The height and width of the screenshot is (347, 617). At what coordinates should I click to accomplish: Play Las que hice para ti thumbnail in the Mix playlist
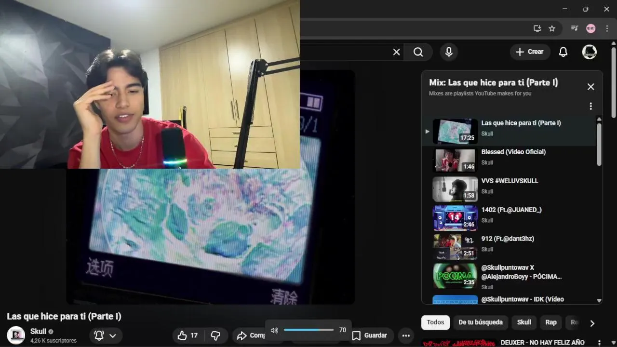455,131
